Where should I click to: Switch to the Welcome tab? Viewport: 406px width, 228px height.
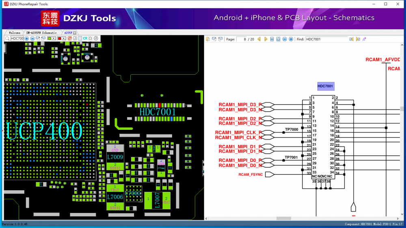pos(14,32)
